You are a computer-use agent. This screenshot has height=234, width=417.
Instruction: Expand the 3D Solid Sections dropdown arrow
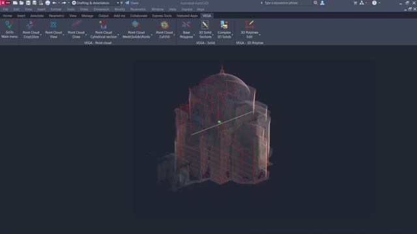(x=213, y=34)
